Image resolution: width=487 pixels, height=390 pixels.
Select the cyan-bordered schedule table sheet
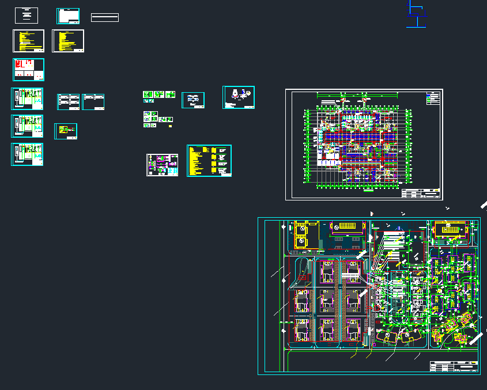(93, 102)
